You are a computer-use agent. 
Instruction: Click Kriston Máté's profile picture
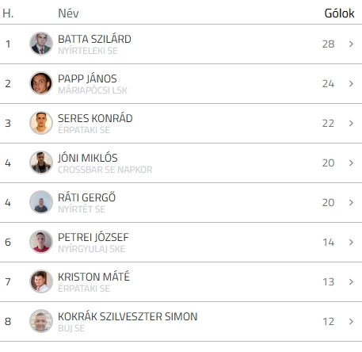click(41, 281)
